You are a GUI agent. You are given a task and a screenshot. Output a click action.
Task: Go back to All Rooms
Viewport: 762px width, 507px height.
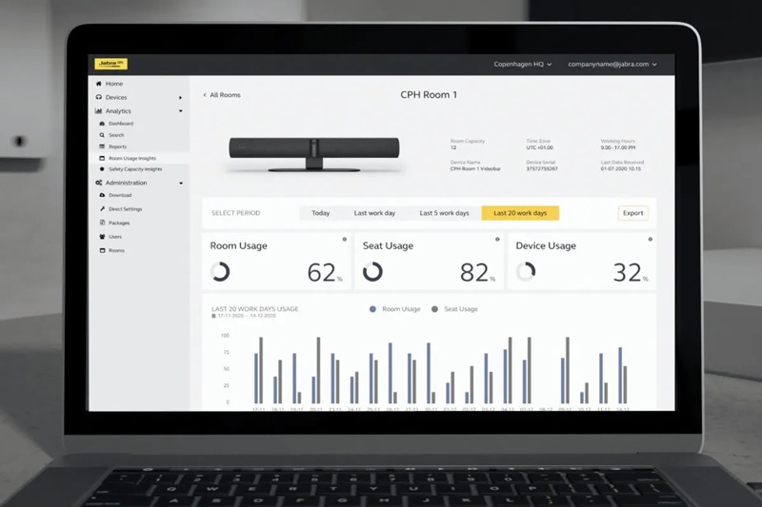coord(223,95)
